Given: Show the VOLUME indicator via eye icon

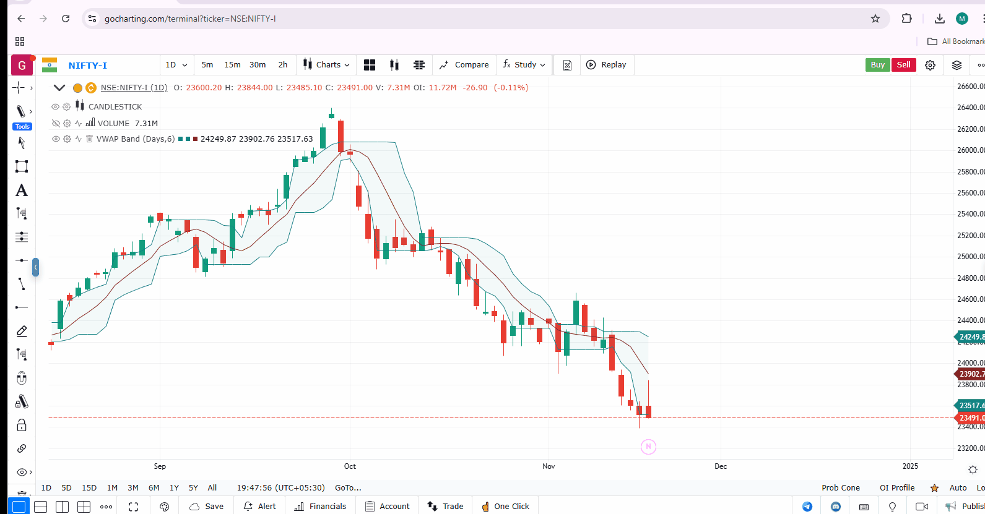Looking at the screenshot, I should click(56, 124).
